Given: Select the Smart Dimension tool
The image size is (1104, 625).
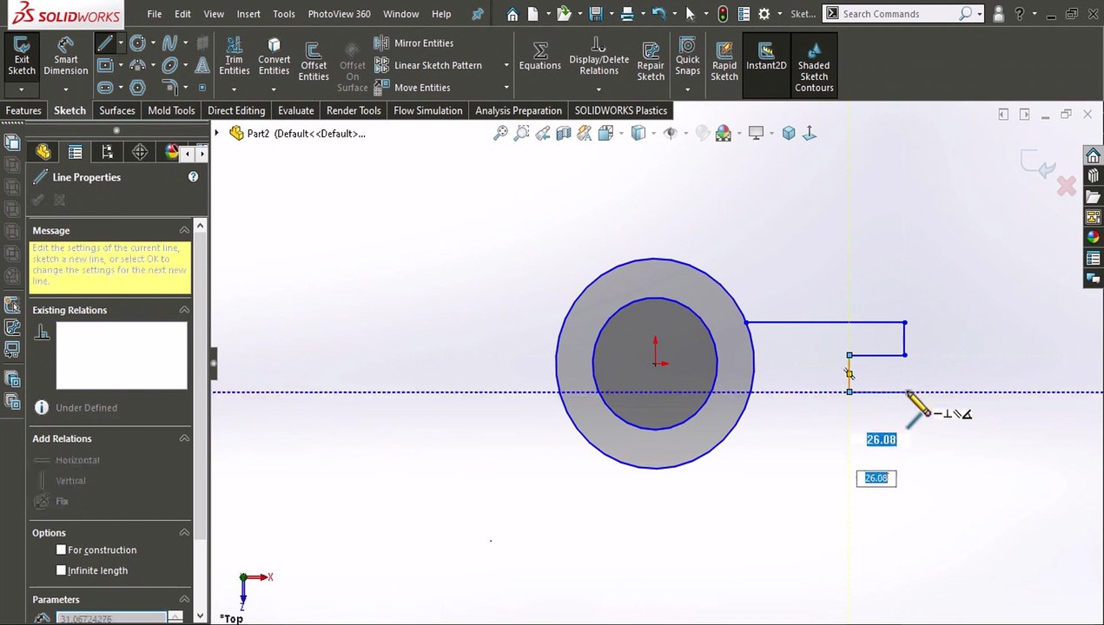Looking at the screenshot, I should point(66,57).
